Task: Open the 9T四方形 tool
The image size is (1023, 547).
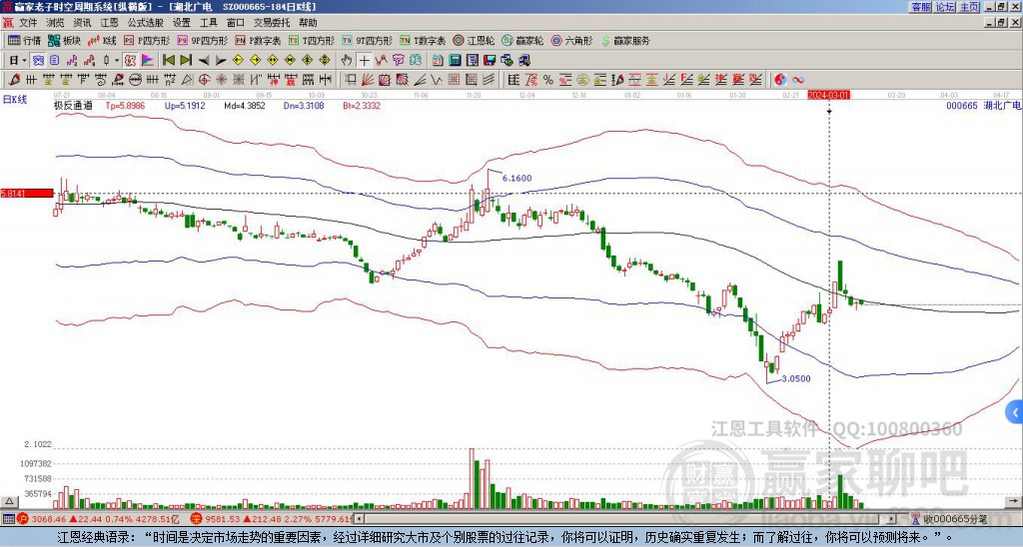Action: click(x=368, y=40)
